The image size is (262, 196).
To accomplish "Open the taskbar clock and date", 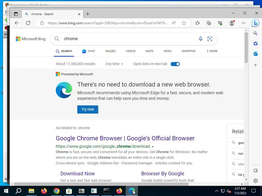I will click(x=240, y=191).
